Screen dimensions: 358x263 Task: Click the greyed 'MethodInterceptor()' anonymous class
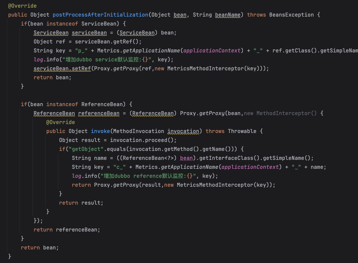point(287,113)
